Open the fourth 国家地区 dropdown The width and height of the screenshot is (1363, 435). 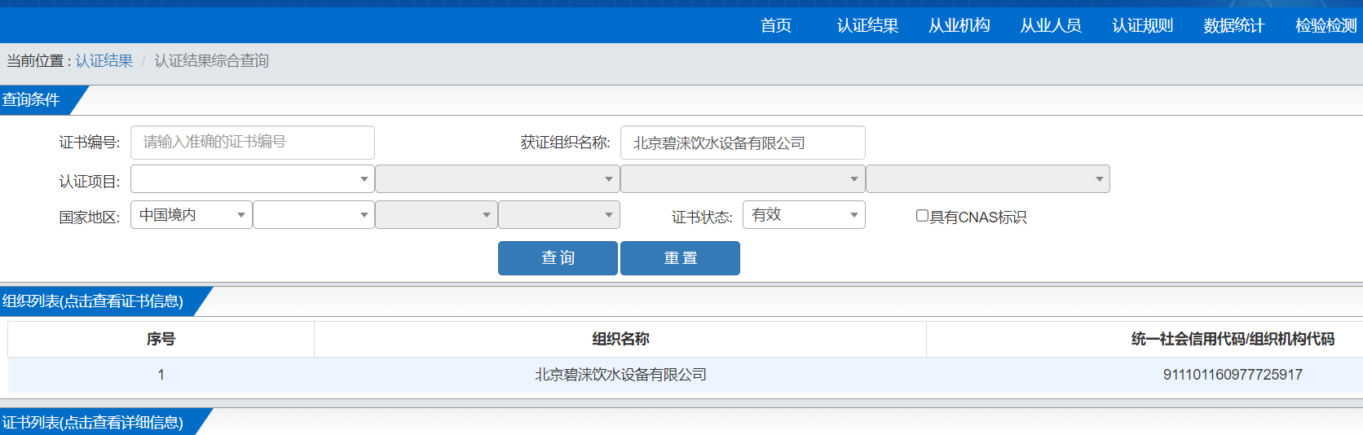pyautogui.click(x=559, y=215)
